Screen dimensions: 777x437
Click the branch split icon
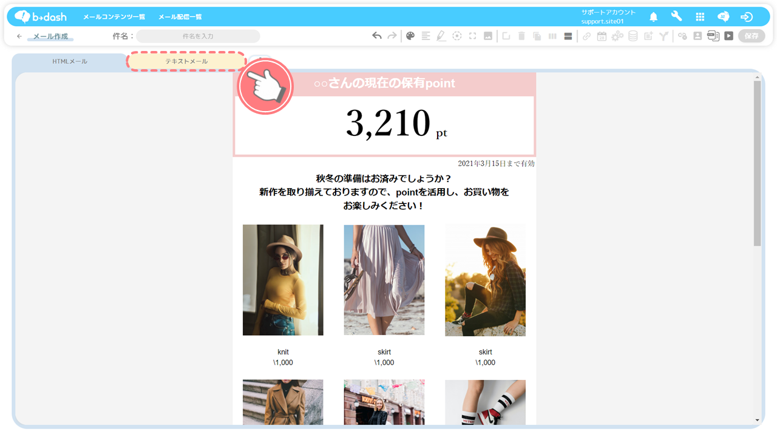click(664, 36)
